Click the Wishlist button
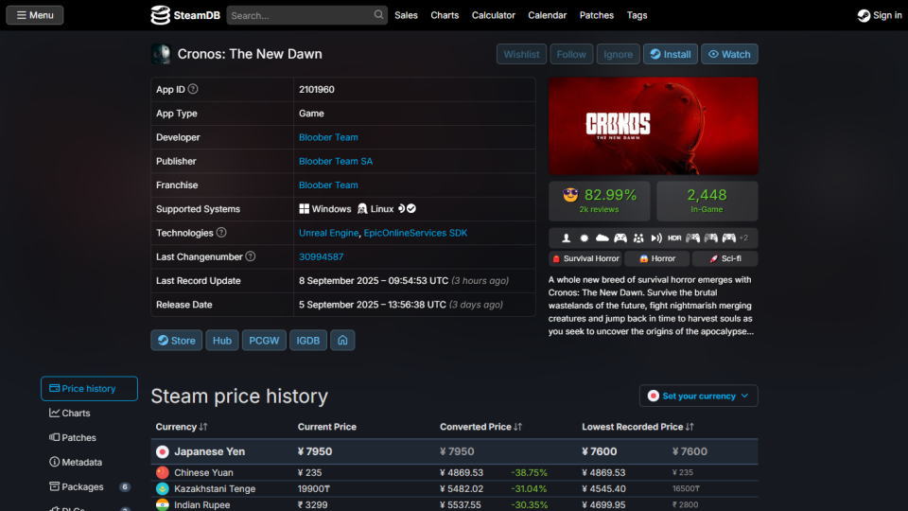Viewport: 908px width, 511px height. pos(521,54)
